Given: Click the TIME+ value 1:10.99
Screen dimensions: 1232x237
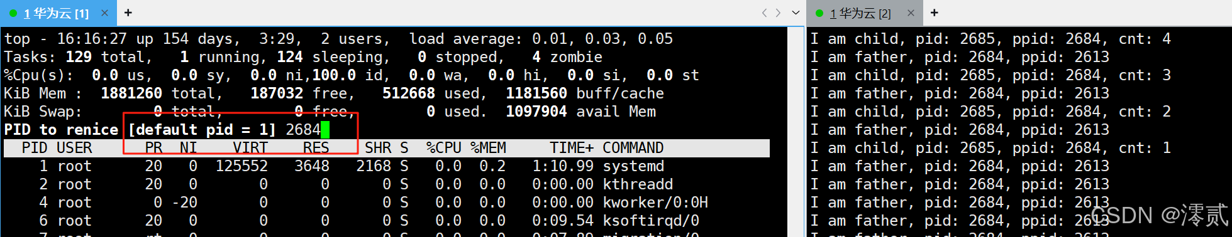Looking at the screenshot, I should [563, 166].
